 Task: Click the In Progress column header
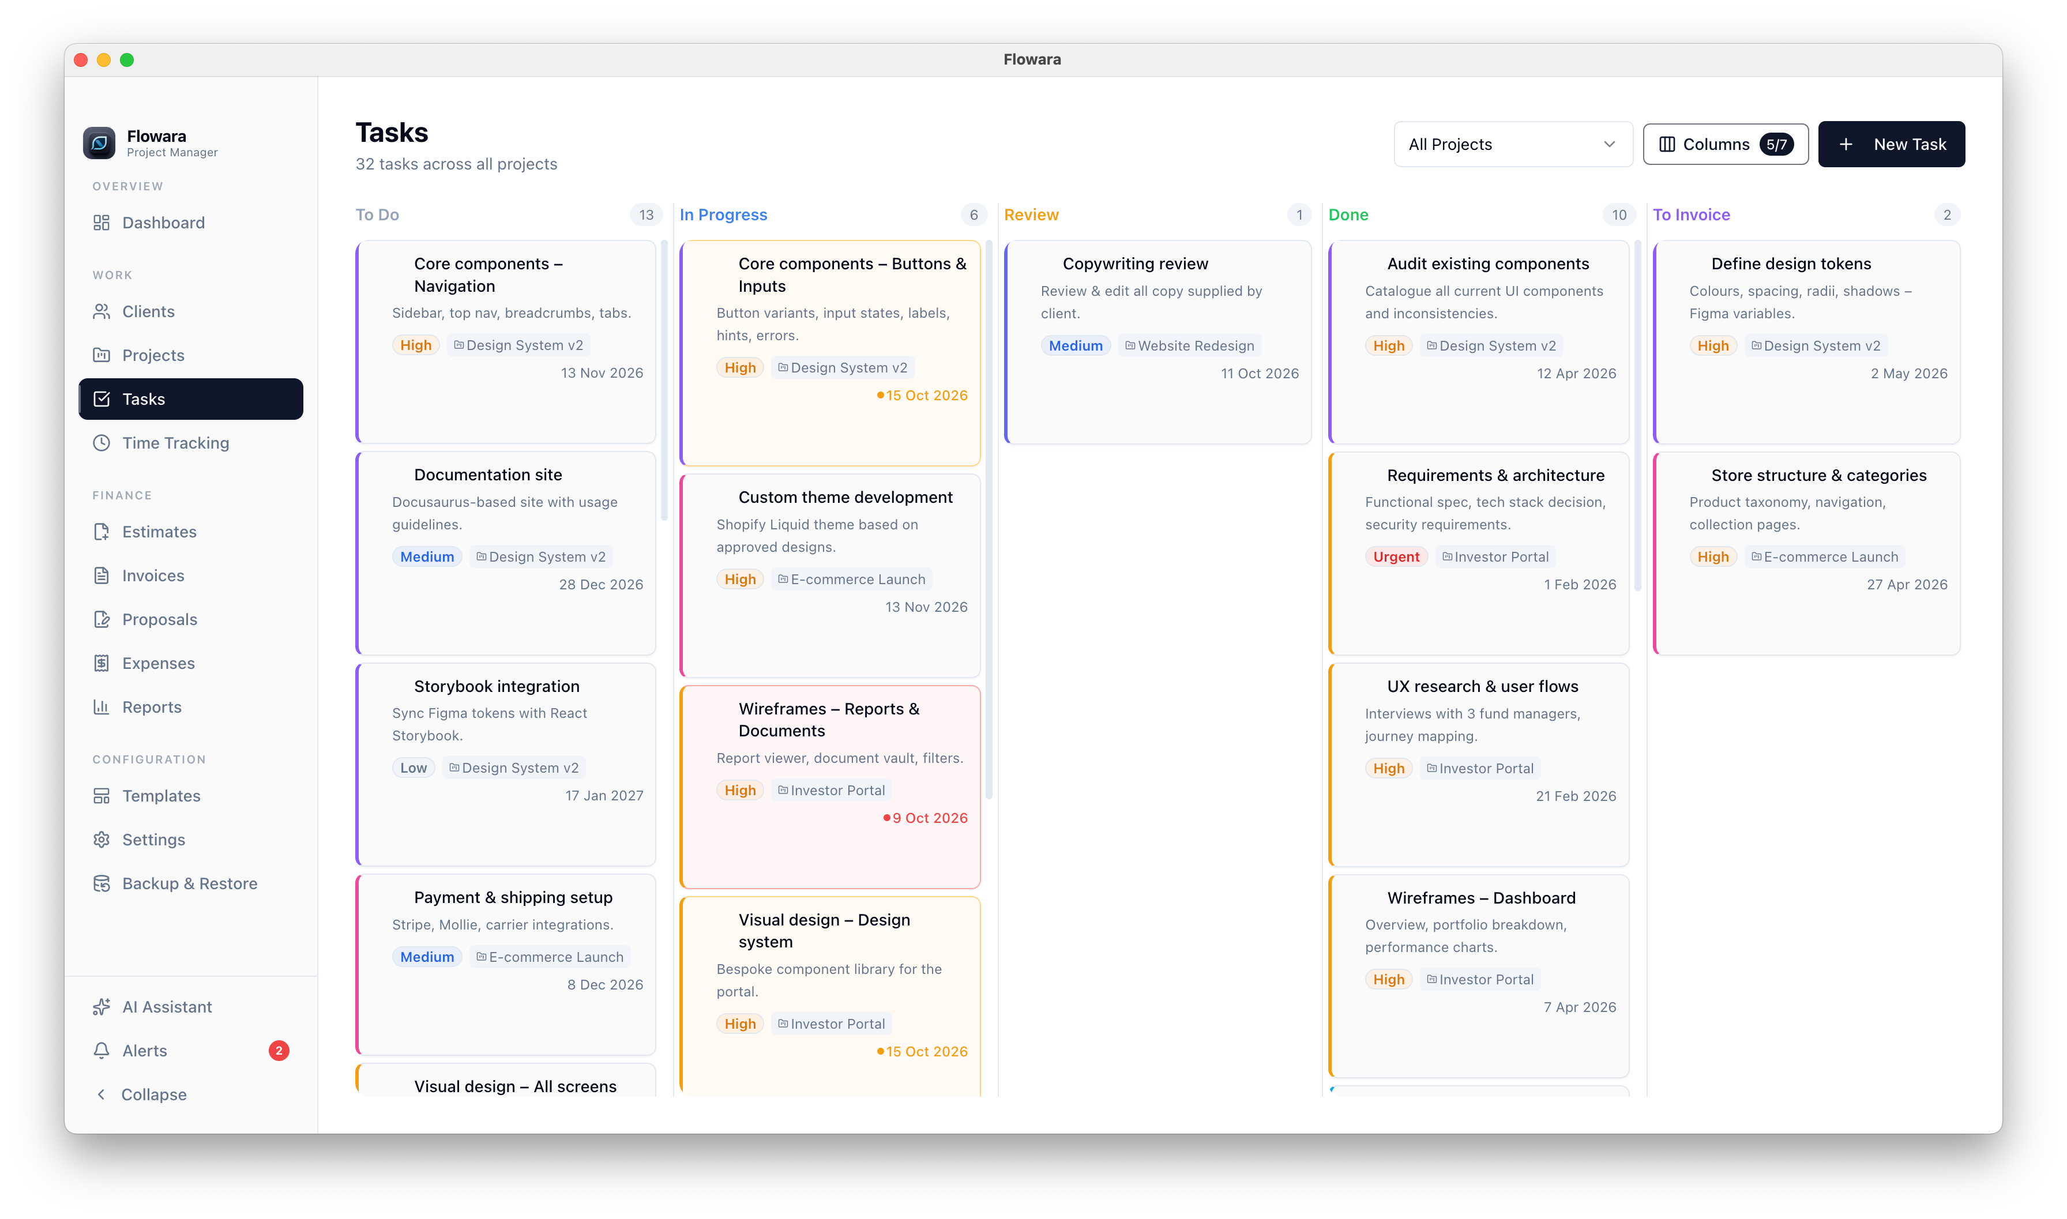coord(723,215)
